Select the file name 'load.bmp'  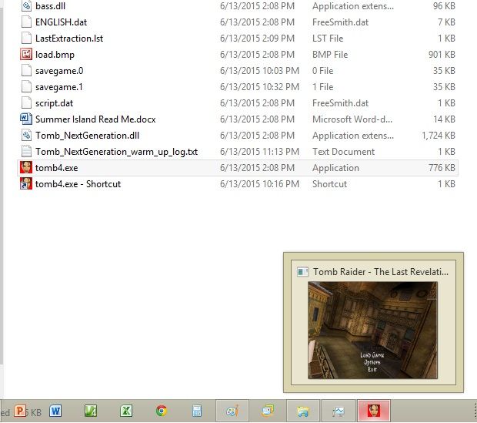click(55, 55)
